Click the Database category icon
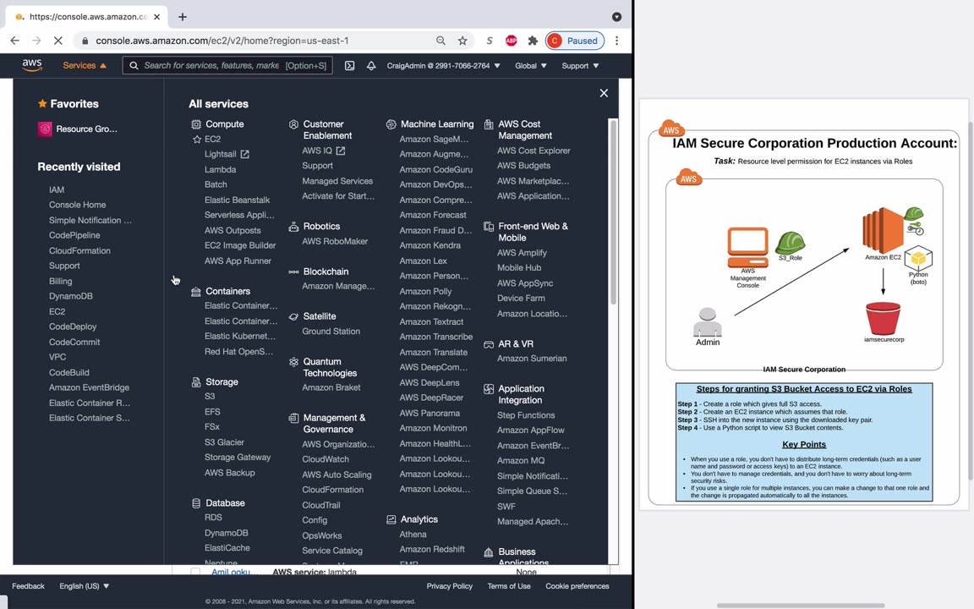Image resolution: width=974 pixels, height=609 pixels. [196, 503]
